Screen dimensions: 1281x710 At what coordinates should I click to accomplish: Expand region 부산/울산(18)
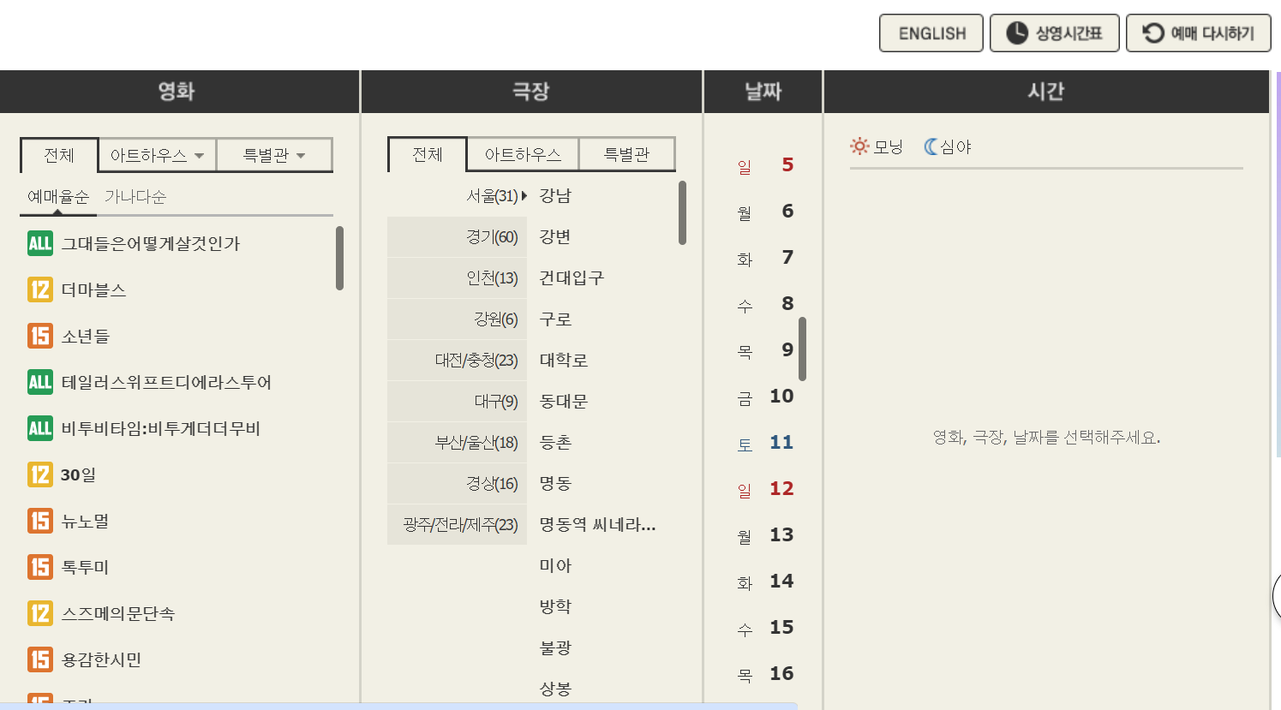click(458, 442)
